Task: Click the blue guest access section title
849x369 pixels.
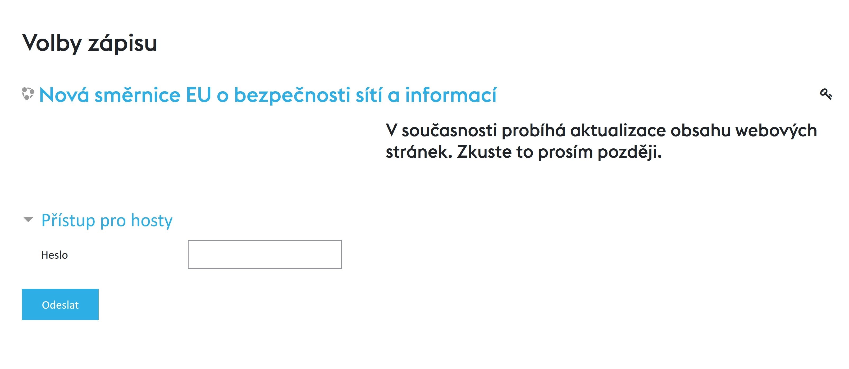Action: [107, 220]
